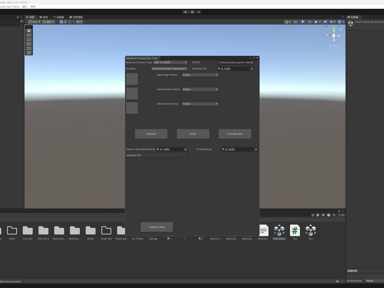Switch to the Package Manager tab

click(76, 17)
